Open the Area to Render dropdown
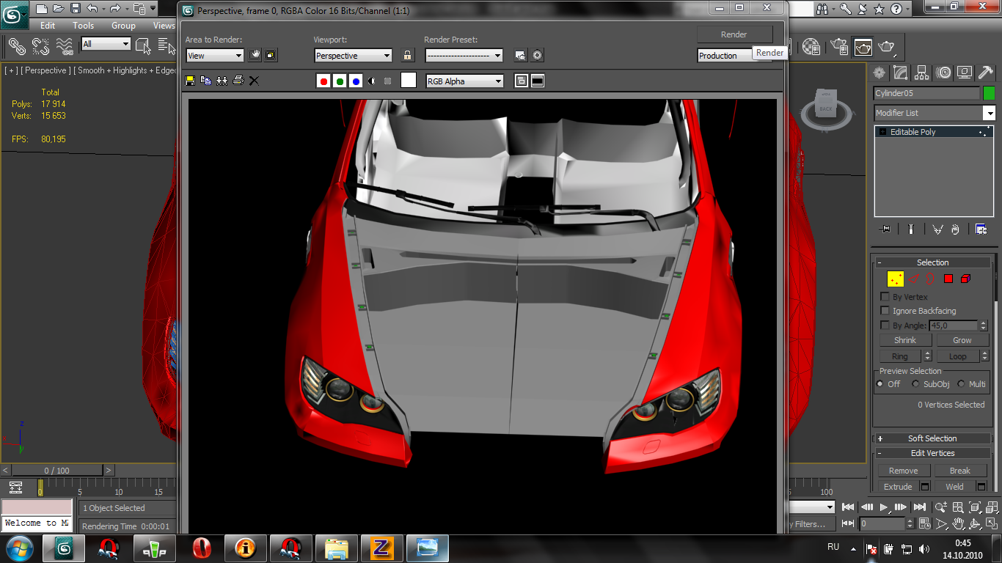 pyautogui.click(x=214, y=56)
